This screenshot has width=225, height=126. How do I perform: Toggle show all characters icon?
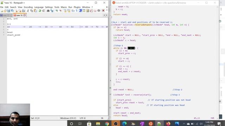point(77,11)
